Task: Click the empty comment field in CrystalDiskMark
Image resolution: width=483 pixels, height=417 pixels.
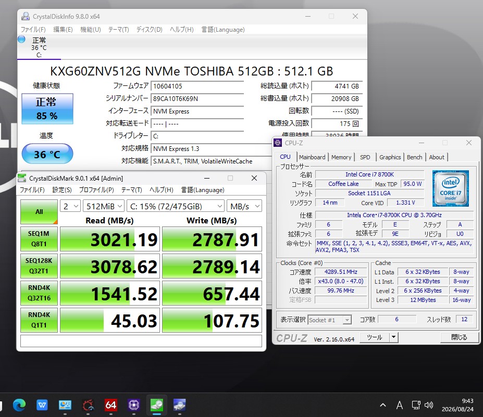Action: tap(141, 341)
